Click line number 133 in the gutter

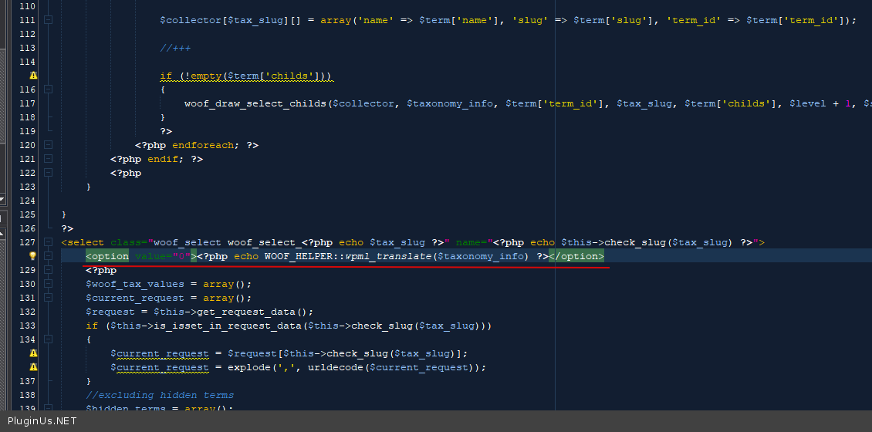[27, 326]
